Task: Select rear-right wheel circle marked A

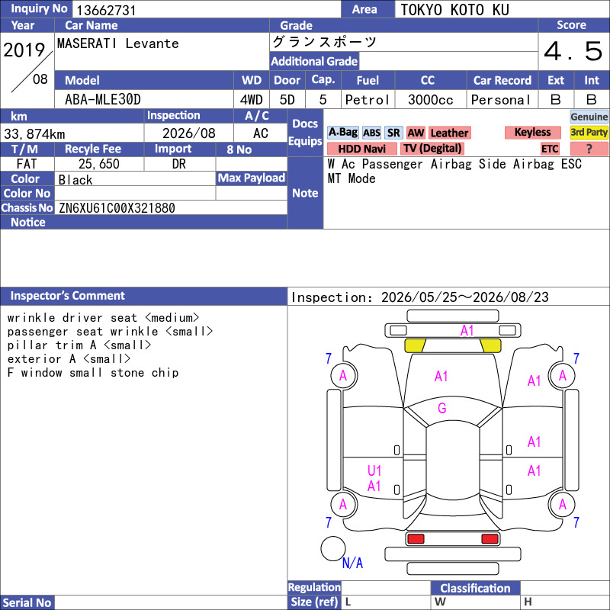Action: click(562, 504)
